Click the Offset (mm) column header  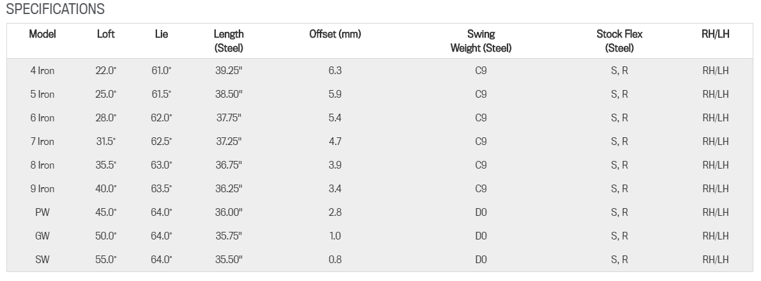[x=335, y=34]
